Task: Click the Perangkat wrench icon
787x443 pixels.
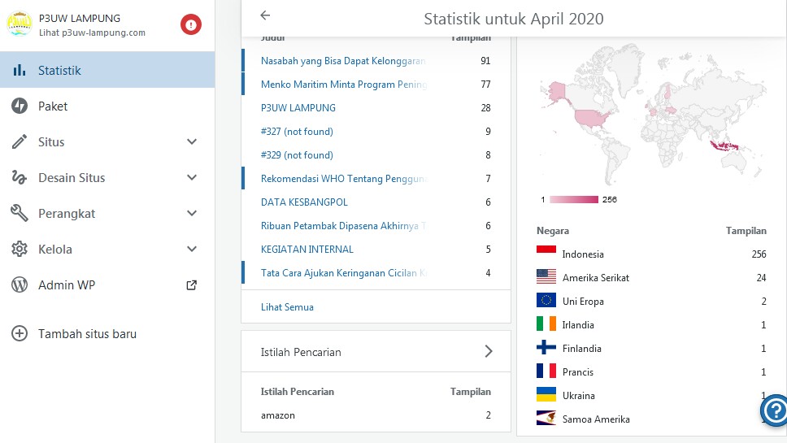Action: 20,213
